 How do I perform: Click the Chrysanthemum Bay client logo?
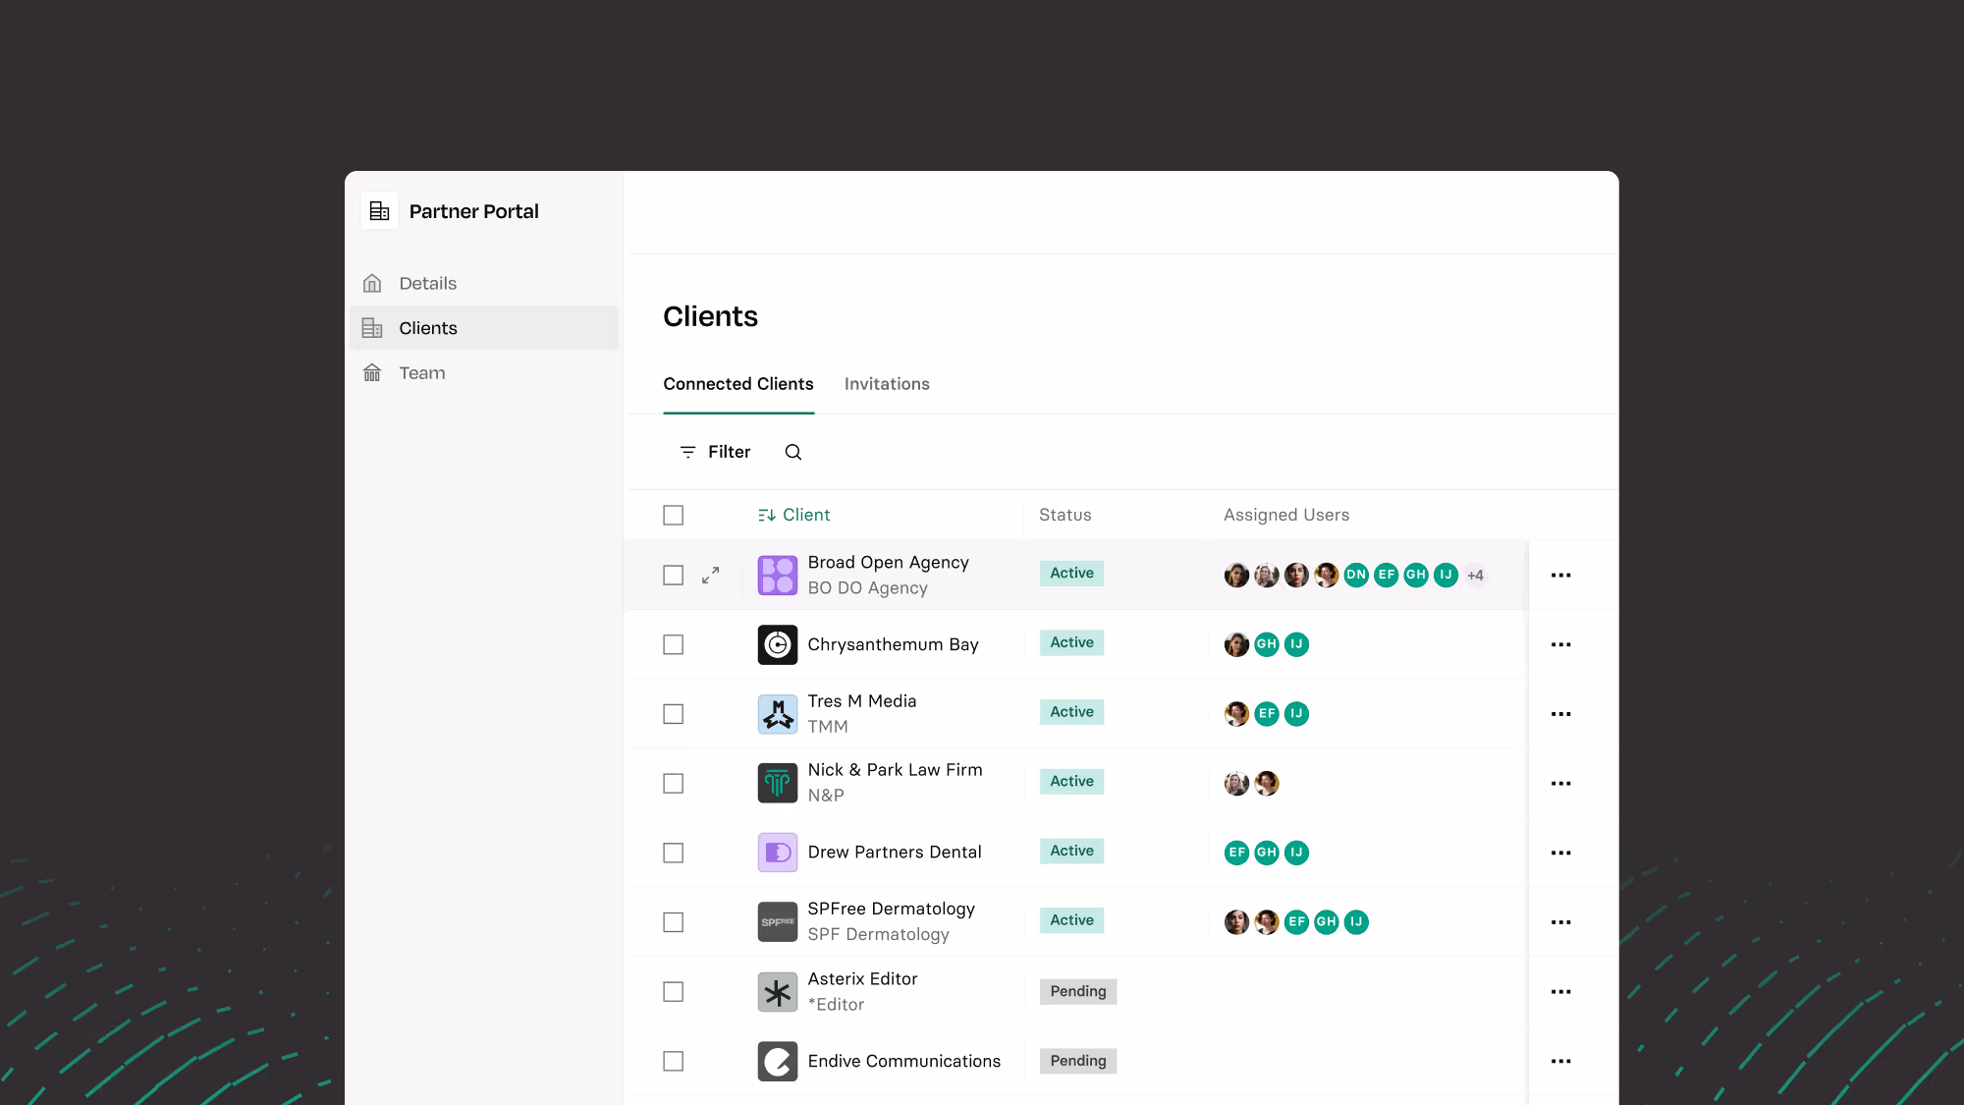pyautogui.click(x=777, y=644)
